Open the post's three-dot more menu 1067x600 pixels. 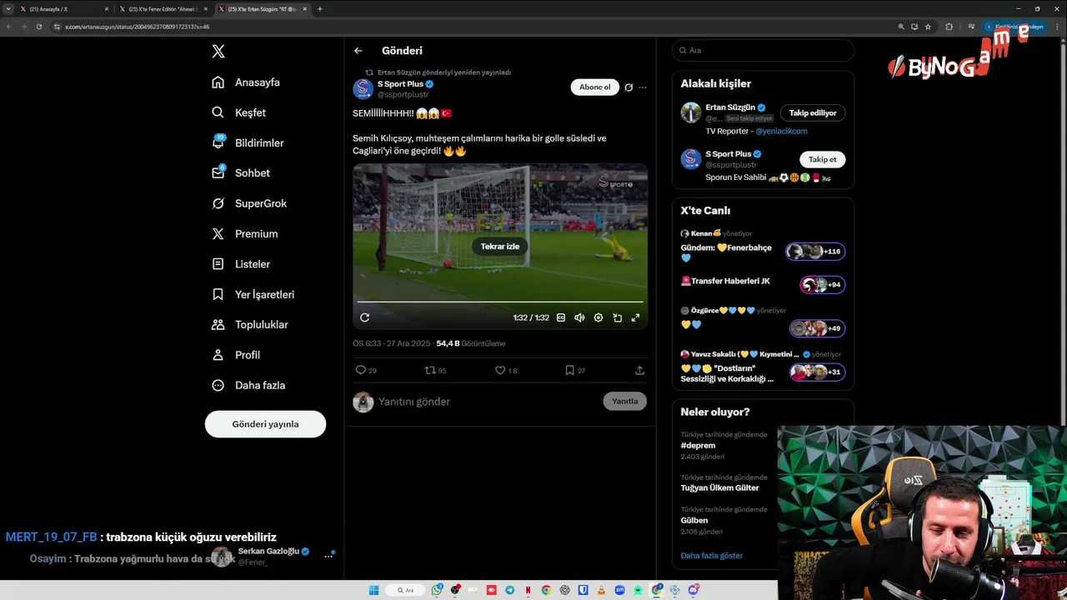click(642, 87)
